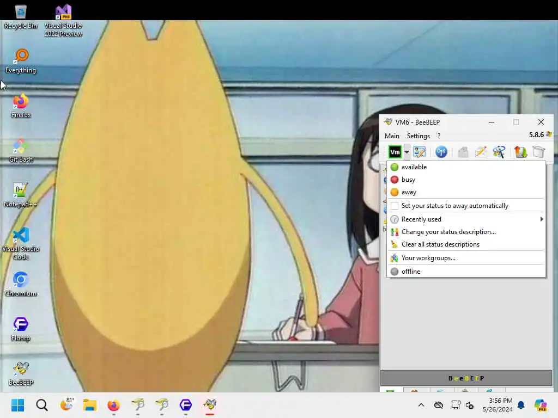The width and height of the screenshot is (558, 418).
Task: Set status to available
Action: [x=466, y=167]
